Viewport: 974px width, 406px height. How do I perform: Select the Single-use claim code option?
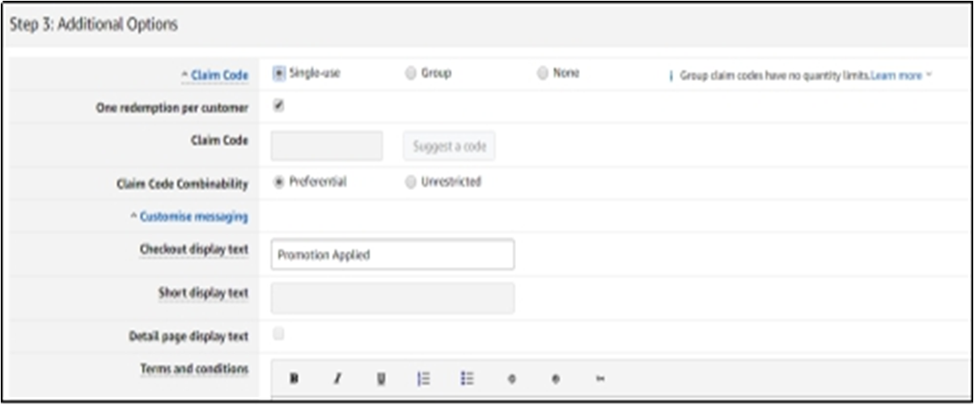pyautogui.click(x=279, y=73)
